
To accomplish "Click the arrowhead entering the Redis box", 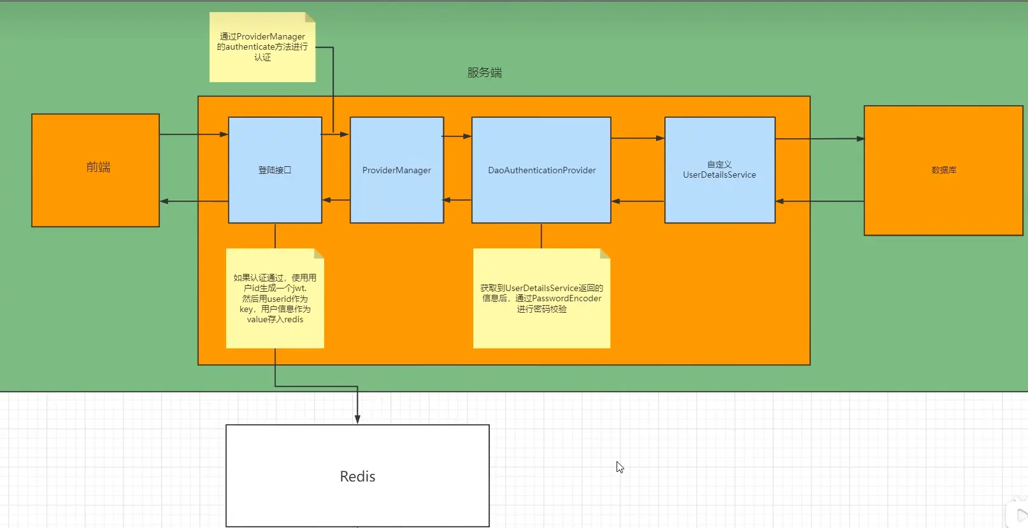I will tap(357, 418).
